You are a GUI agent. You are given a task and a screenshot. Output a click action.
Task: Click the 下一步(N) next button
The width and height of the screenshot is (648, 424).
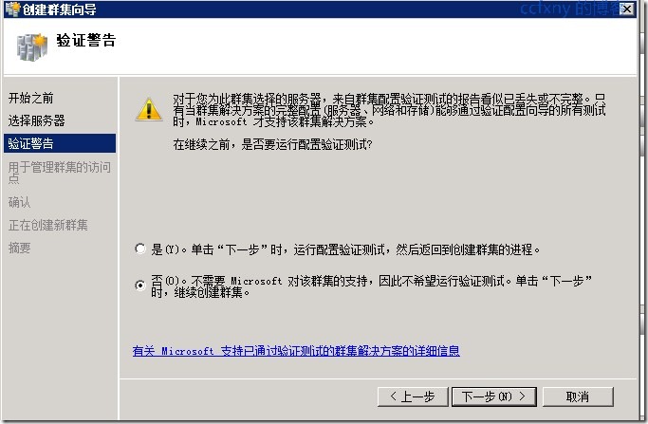click(x=494, y=396)
